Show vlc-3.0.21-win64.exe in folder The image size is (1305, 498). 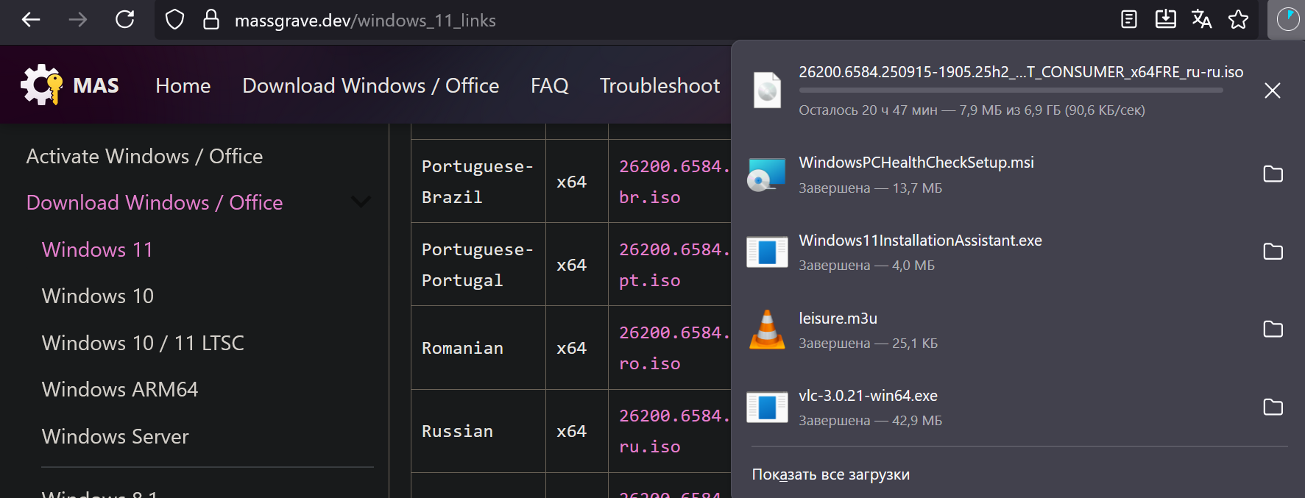click(x=1273, y=407)
